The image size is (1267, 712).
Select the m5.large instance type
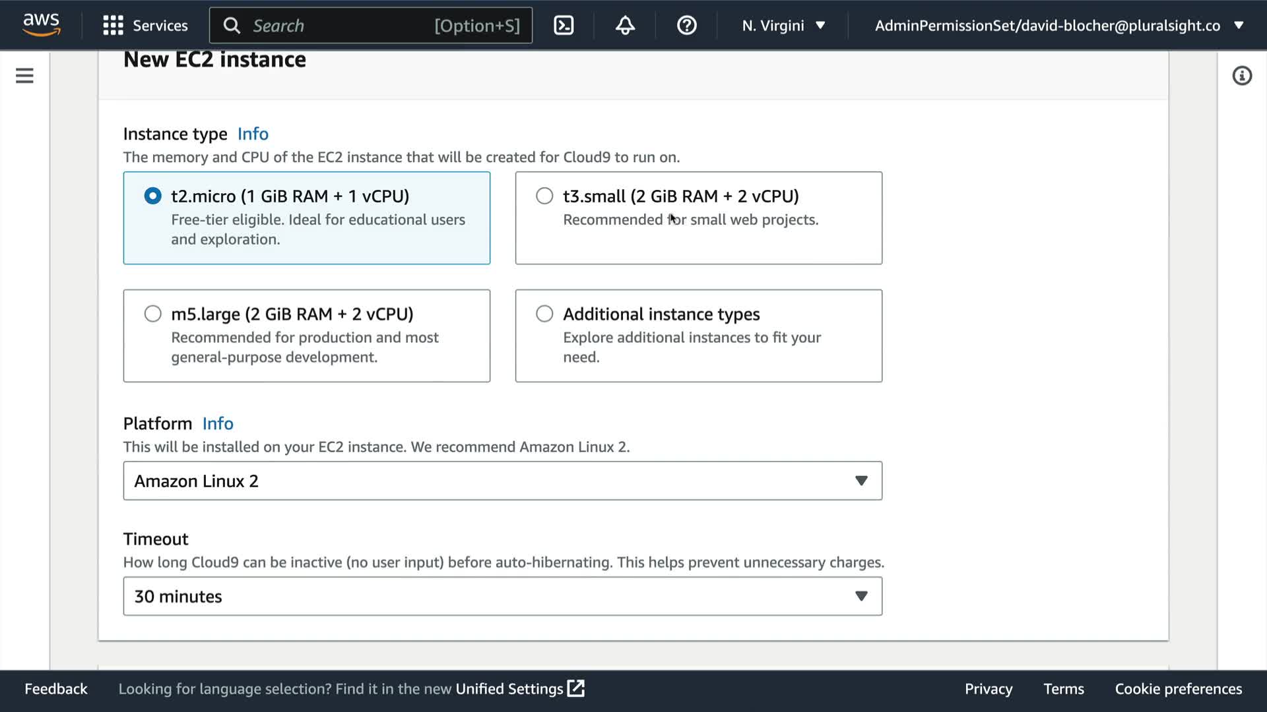click(152, 314)
